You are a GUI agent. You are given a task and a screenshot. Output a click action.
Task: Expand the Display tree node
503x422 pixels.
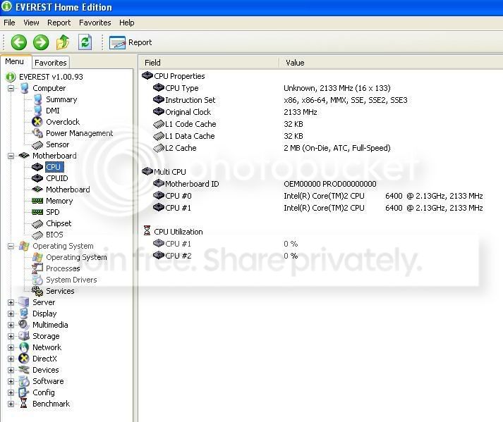click(x=11, y=314)
